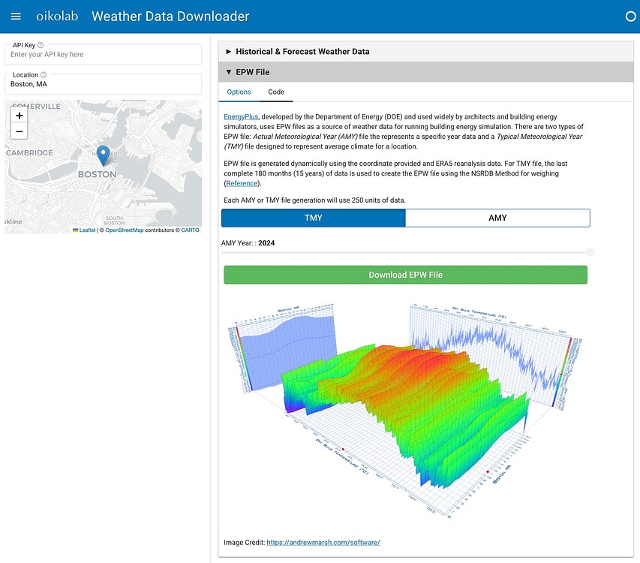This screenshot has width=640, height=563.
Task: Open the NSRDB Reference link
Action: tap(242, 183)
